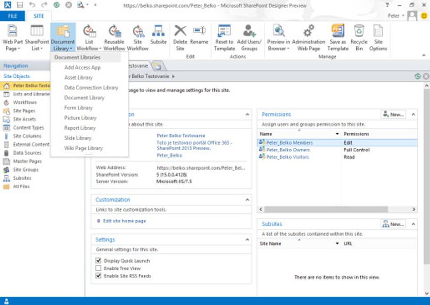Screen dimensions: 430x305
Task: Click the Site Workflow ribbon icon
Action: [x=138, y=31]
